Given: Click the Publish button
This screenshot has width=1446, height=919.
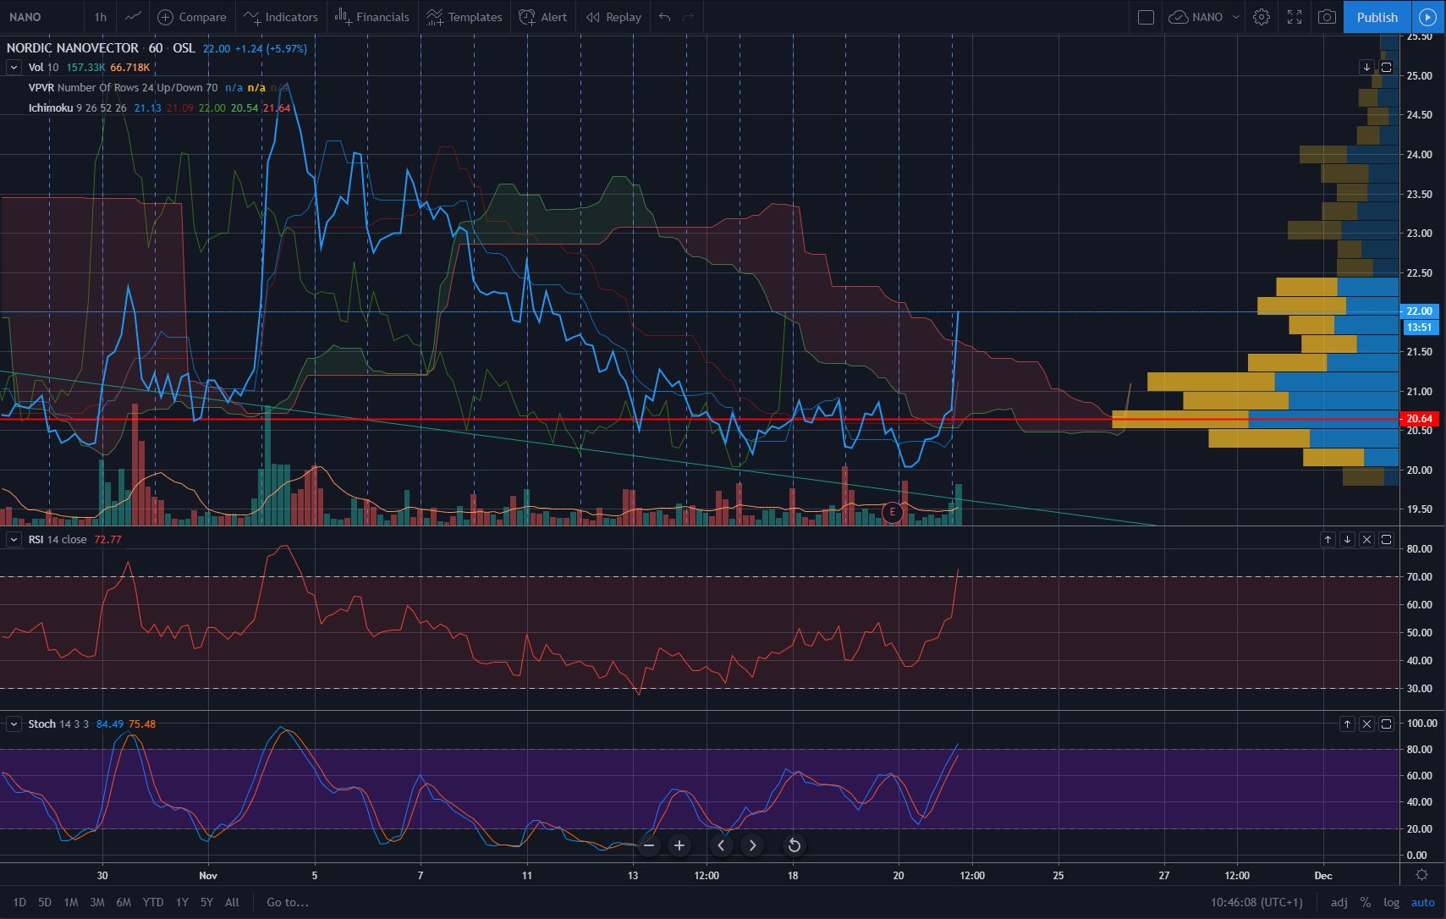Looking at the screenshot, I should click(x=1377, y=17).
